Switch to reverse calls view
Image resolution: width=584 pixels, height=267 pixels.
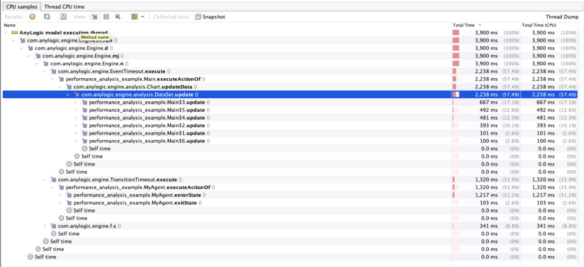118,17
